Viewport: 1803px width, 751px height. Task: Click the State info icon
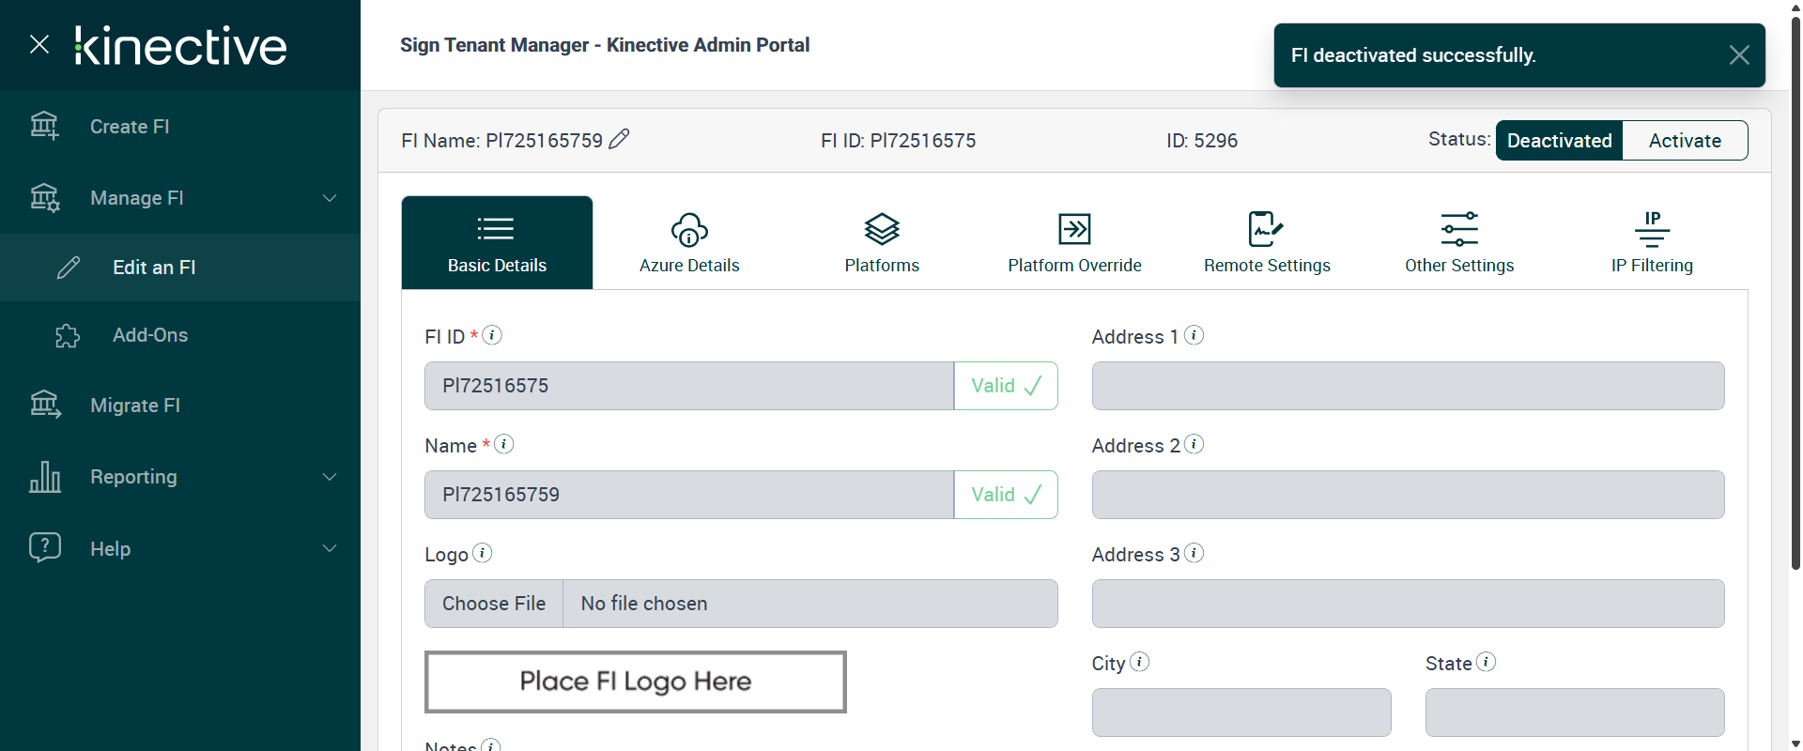point(1486,662)
